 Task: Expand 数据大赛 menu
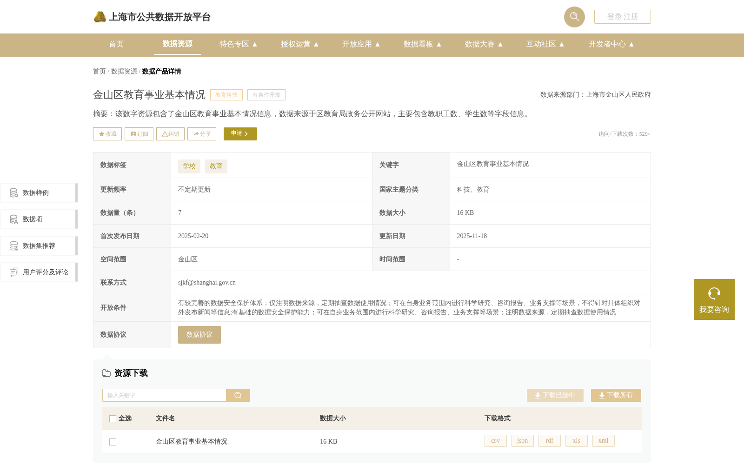tap(484, 44)
